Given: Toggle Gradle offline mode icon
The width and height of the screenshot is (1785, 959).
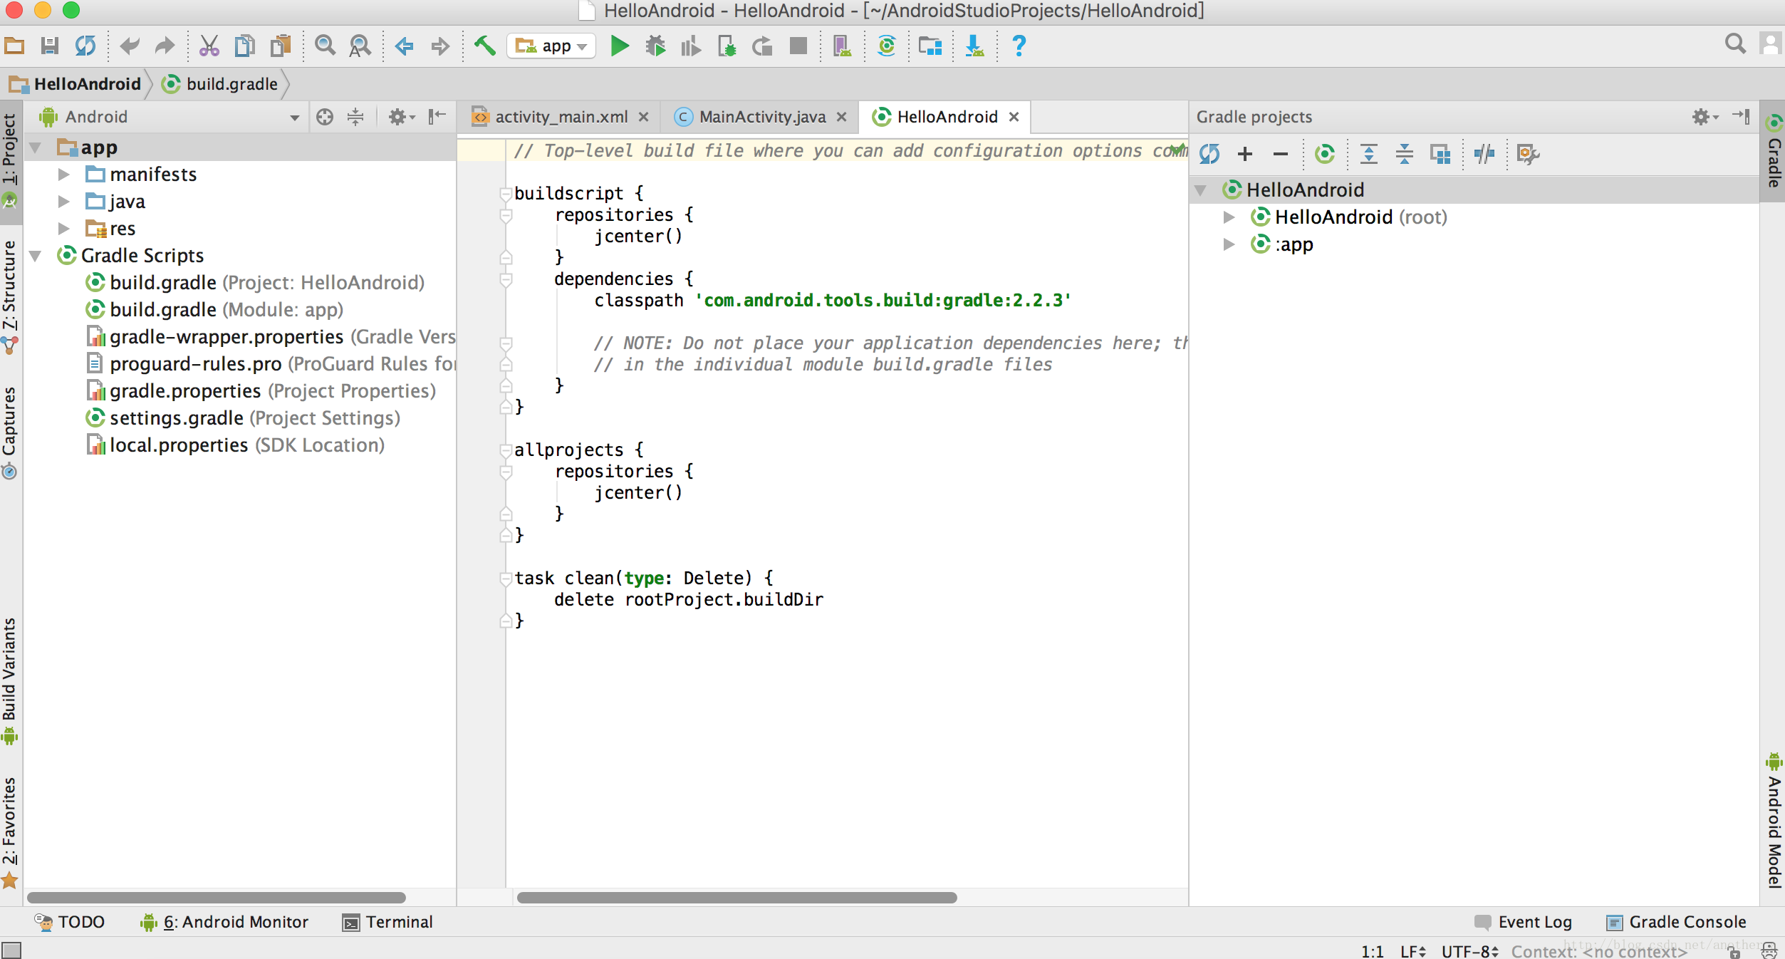Looking at the screenshot, I should [x=1484, y=154].
